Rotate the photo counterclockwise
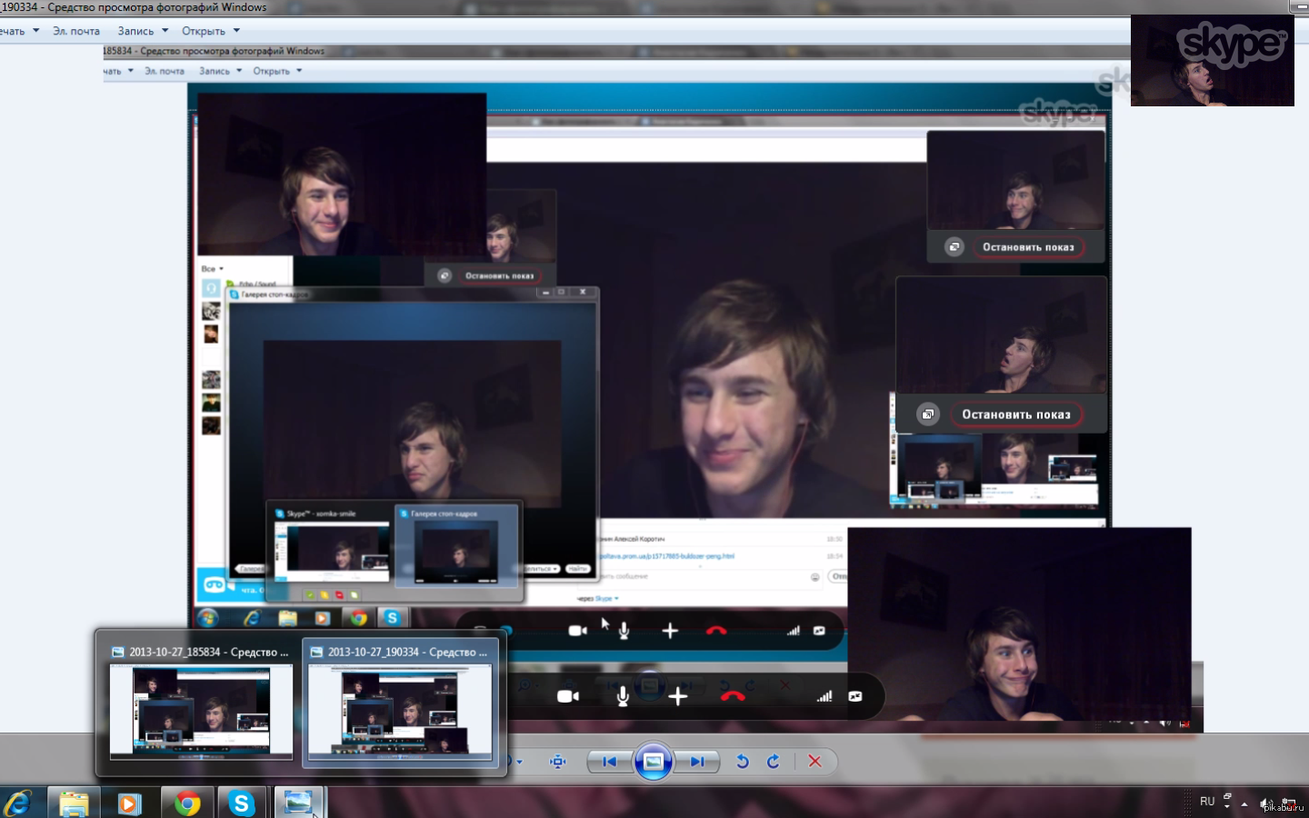 tap(742, 762)
